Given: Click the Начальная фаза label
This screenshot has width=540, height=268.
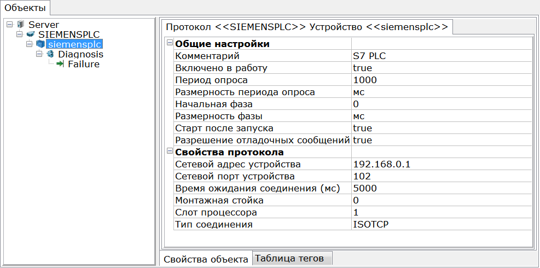Looking at the screenshot, I should [213, 104].
